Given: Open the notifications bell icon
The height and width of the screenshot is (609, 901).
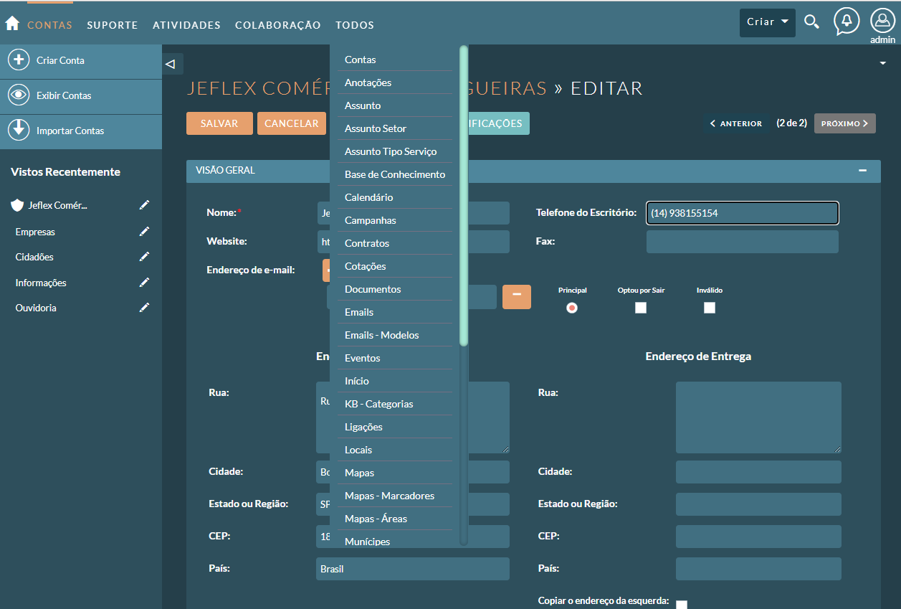Looking at the screenshot, I should [x=847, y=22].
